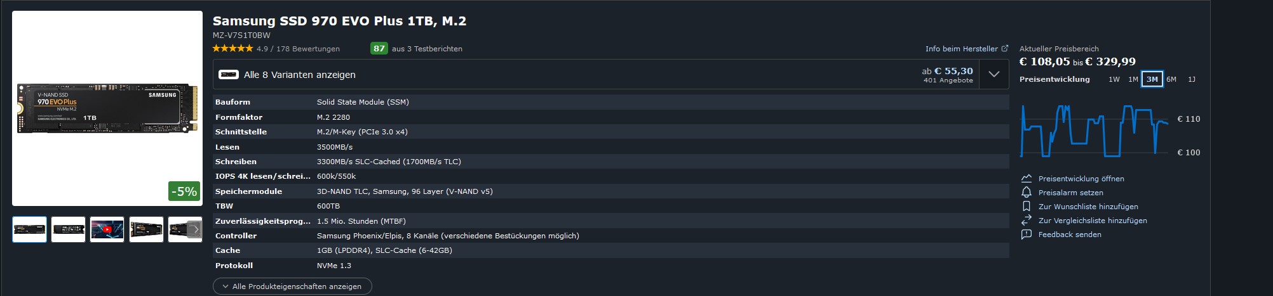Click the external link icon beside Info beim Hersteller

[1005, 49]
